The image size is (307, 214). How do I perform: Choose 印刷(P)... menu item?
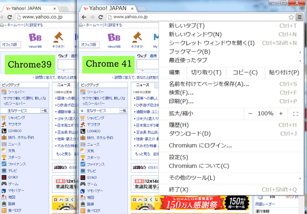tap(231, 101)
